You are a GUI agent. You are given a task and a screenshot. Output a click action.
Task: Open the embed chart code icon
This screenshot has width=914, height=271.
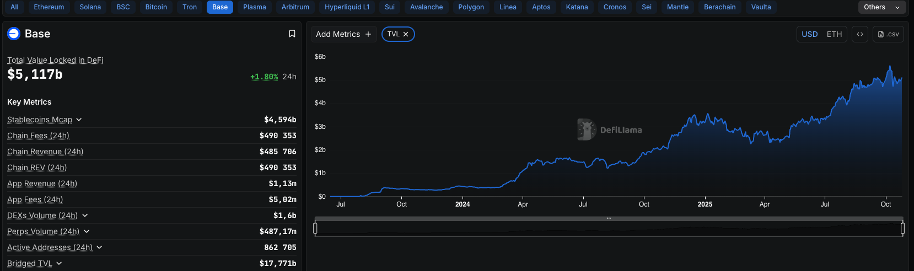(x=859, y=34)
